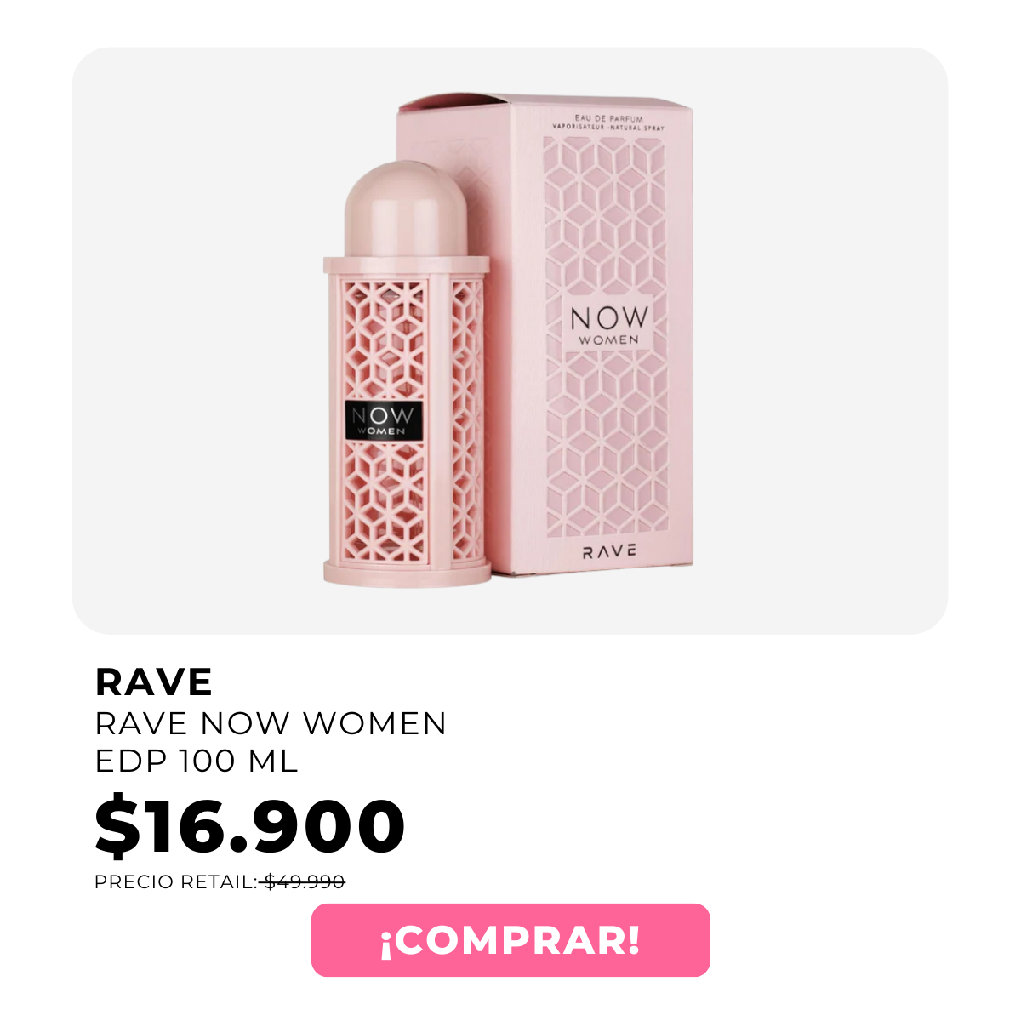Image resolution: width=1021 pixels, height=1021 pixels.
Task: Click the geometric lattice pattern on the box
Action: (608, 442)
